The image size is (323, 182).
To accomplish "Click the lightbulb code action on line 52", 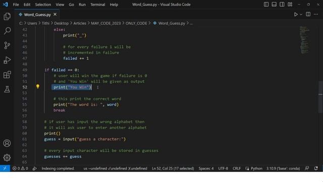I will pos(38,86).
